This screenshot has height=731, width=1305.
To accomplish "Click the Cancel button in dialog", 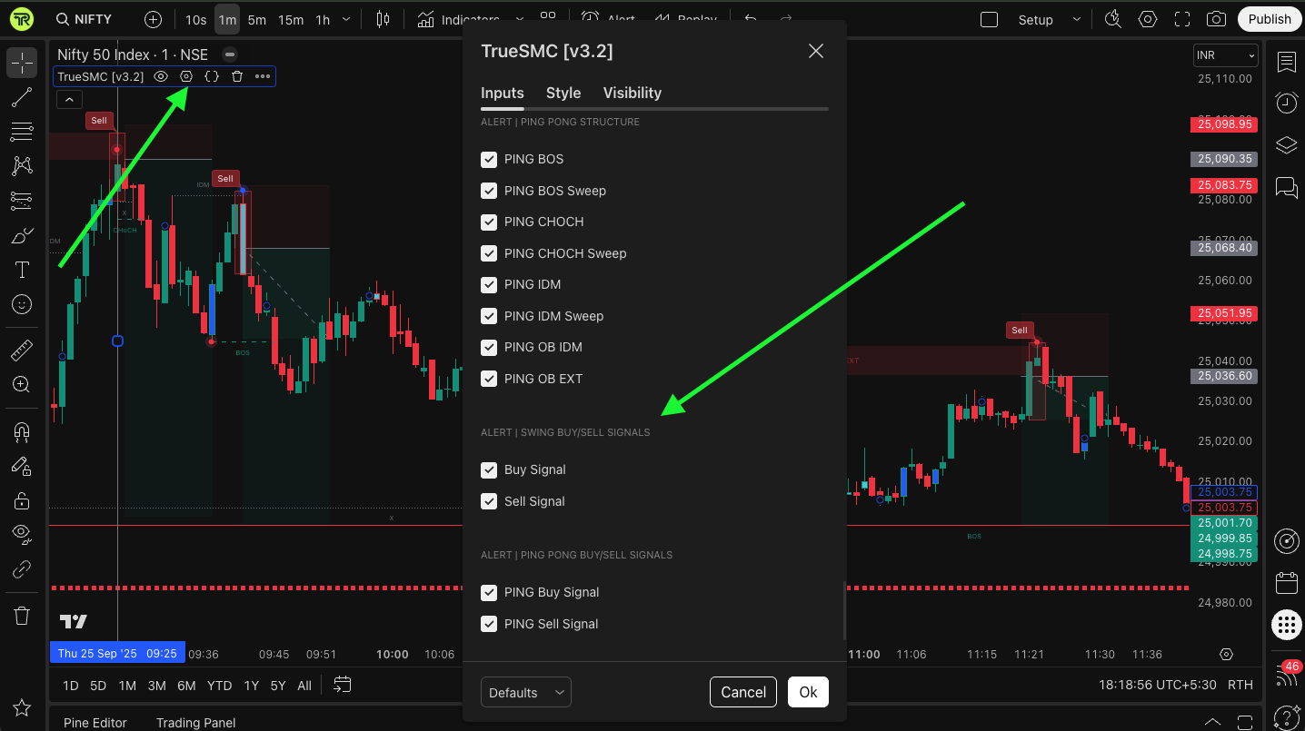I will (743, 692).
